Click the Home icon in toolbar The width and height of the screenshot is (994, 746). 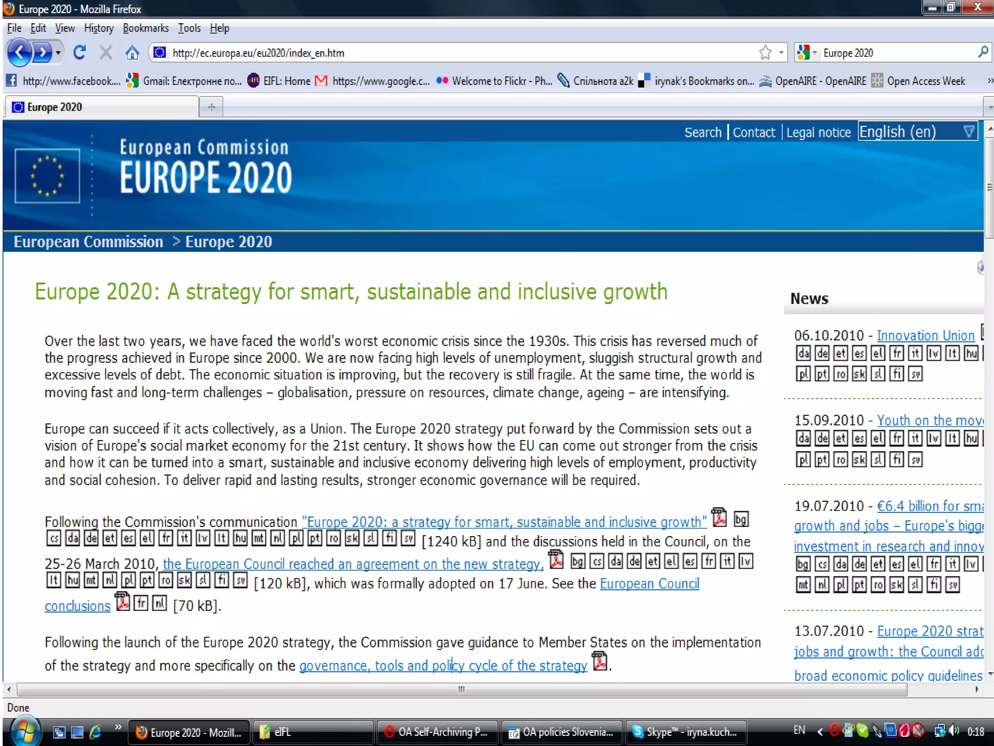(132, 52)
